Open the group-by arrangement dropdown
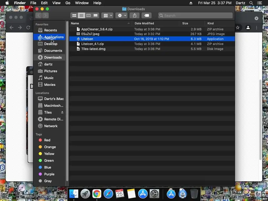The height and width of the screenshot is (201, 268). 107,15
